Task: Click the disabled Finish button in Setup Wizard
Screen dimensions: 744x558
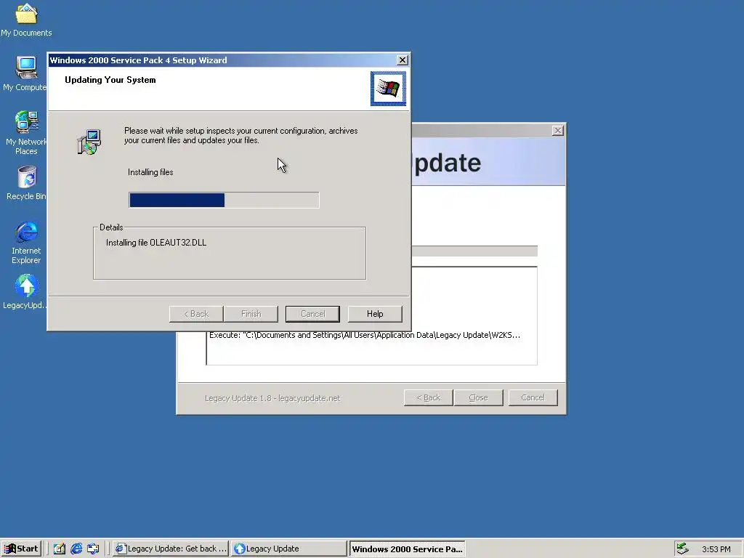Action: (251, 314)
